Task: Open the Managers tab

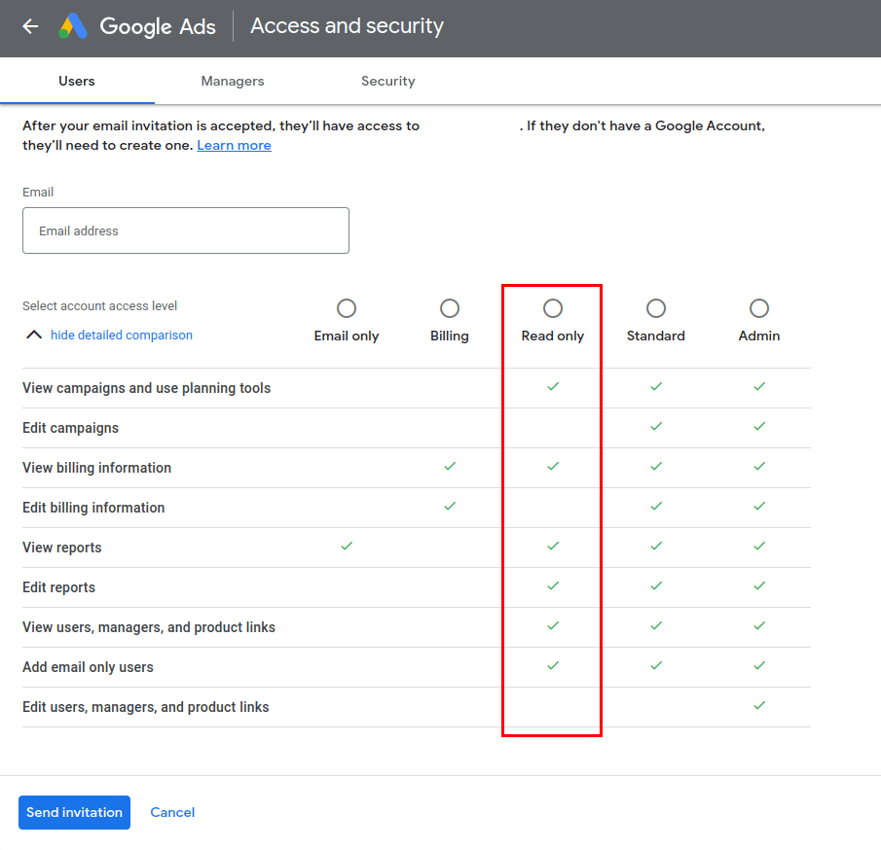Action: coord(233,81)
